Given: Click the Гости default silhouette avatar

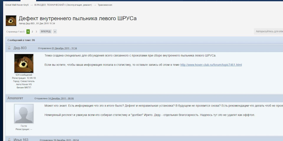Looking at the screenshot, I should tap(24, 114).
